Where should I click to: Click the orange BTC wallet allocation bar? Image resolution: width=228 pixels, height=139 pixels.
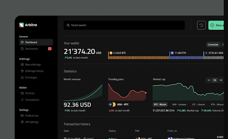point(138,58)
